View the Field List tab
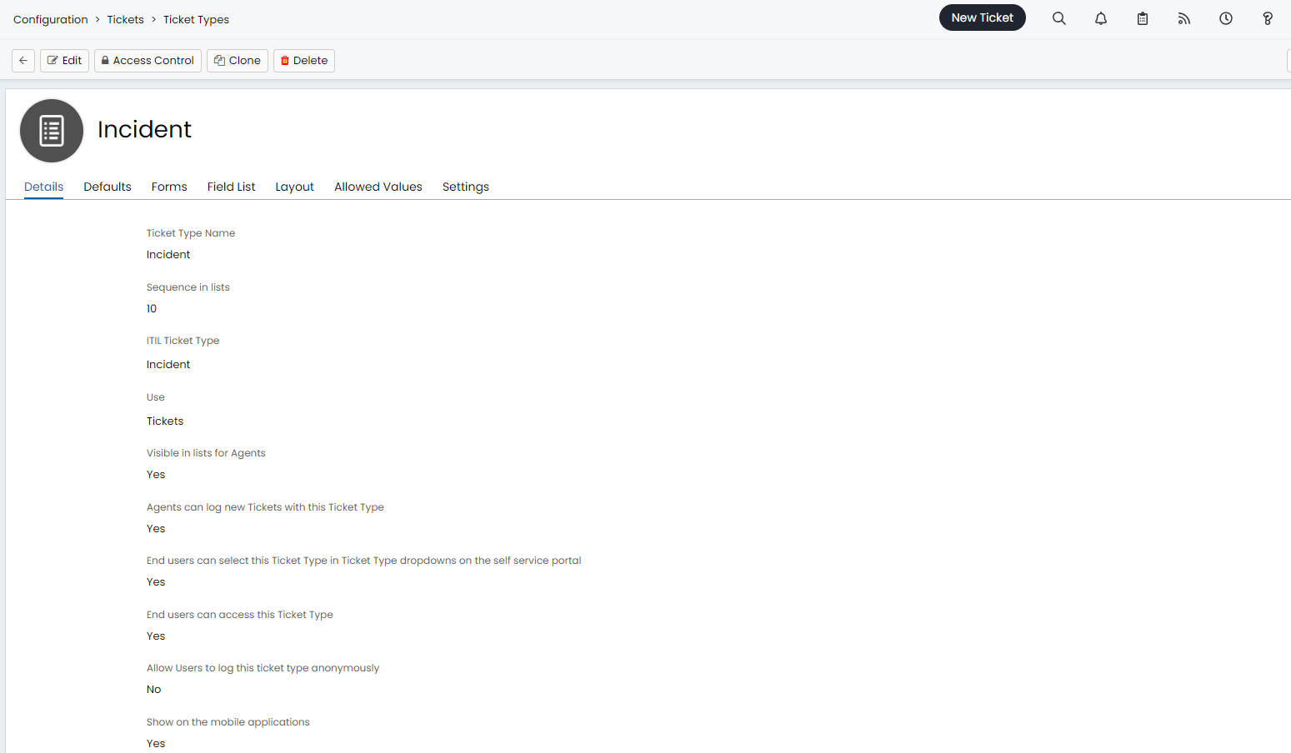Viewport: 1291px width, 753px height. click(x=231, y=187)
